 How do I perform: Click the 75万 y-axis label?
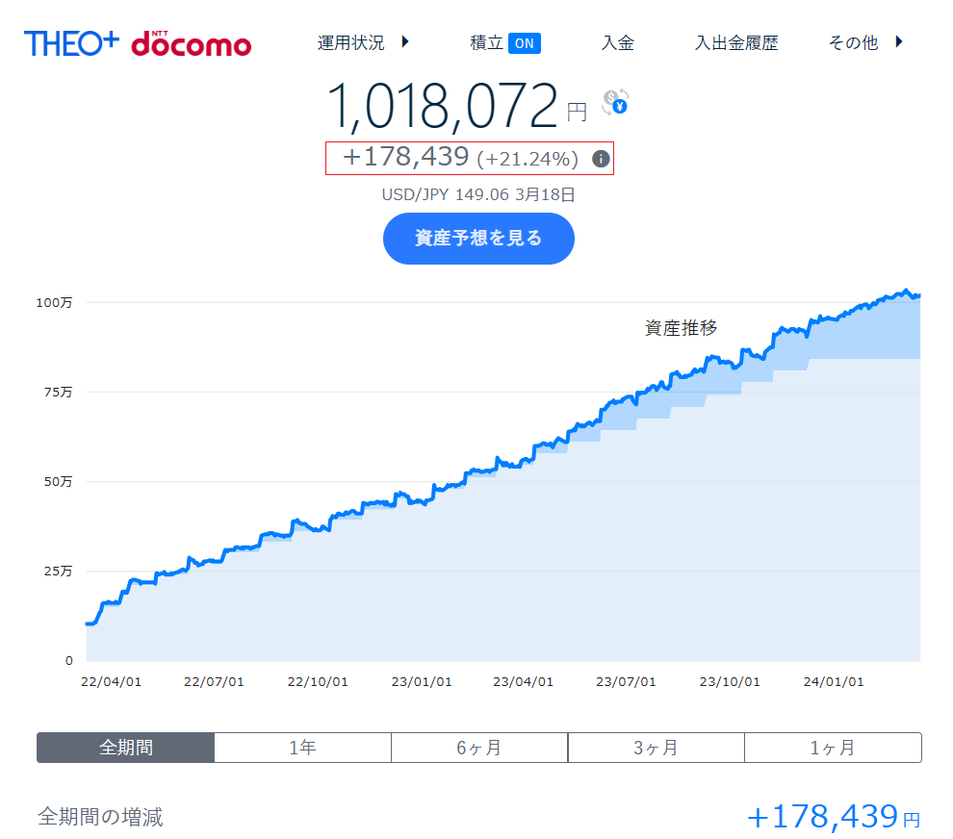click(x=58, y=392)
